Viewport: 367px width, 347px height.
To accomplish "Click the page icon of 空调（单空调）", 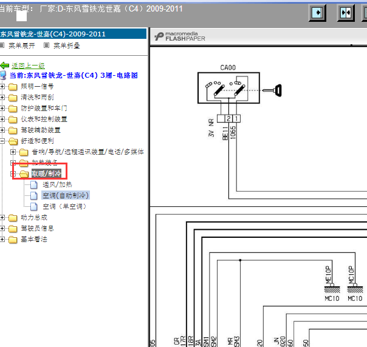I will [34, 206].
